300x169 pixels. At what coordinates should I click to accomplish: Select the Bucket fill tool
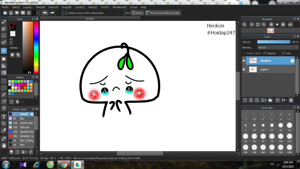click(4, 66)
